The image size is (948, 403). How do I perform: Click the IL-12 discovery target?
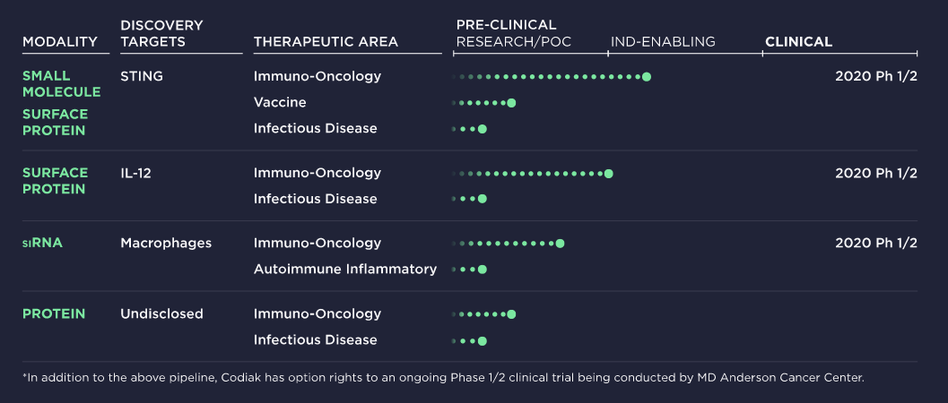pyautogui.click(x=136, y=173)
